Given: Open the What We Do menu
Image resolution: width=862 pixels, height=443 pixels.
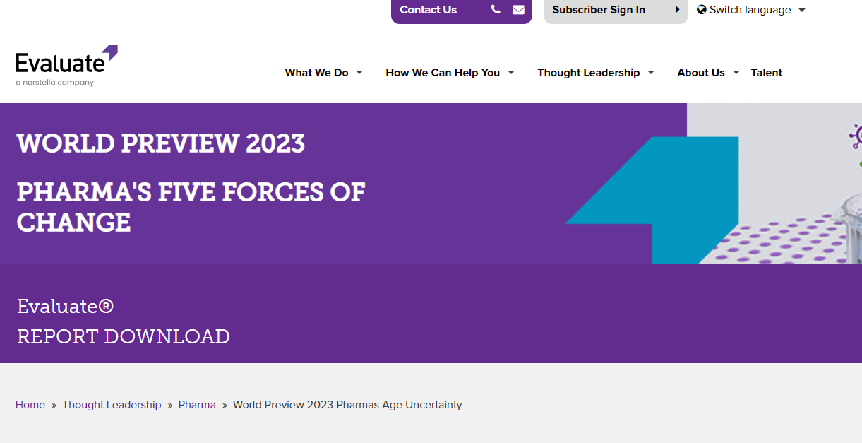Looking at the screenshot, I should (x=316, y=72).
